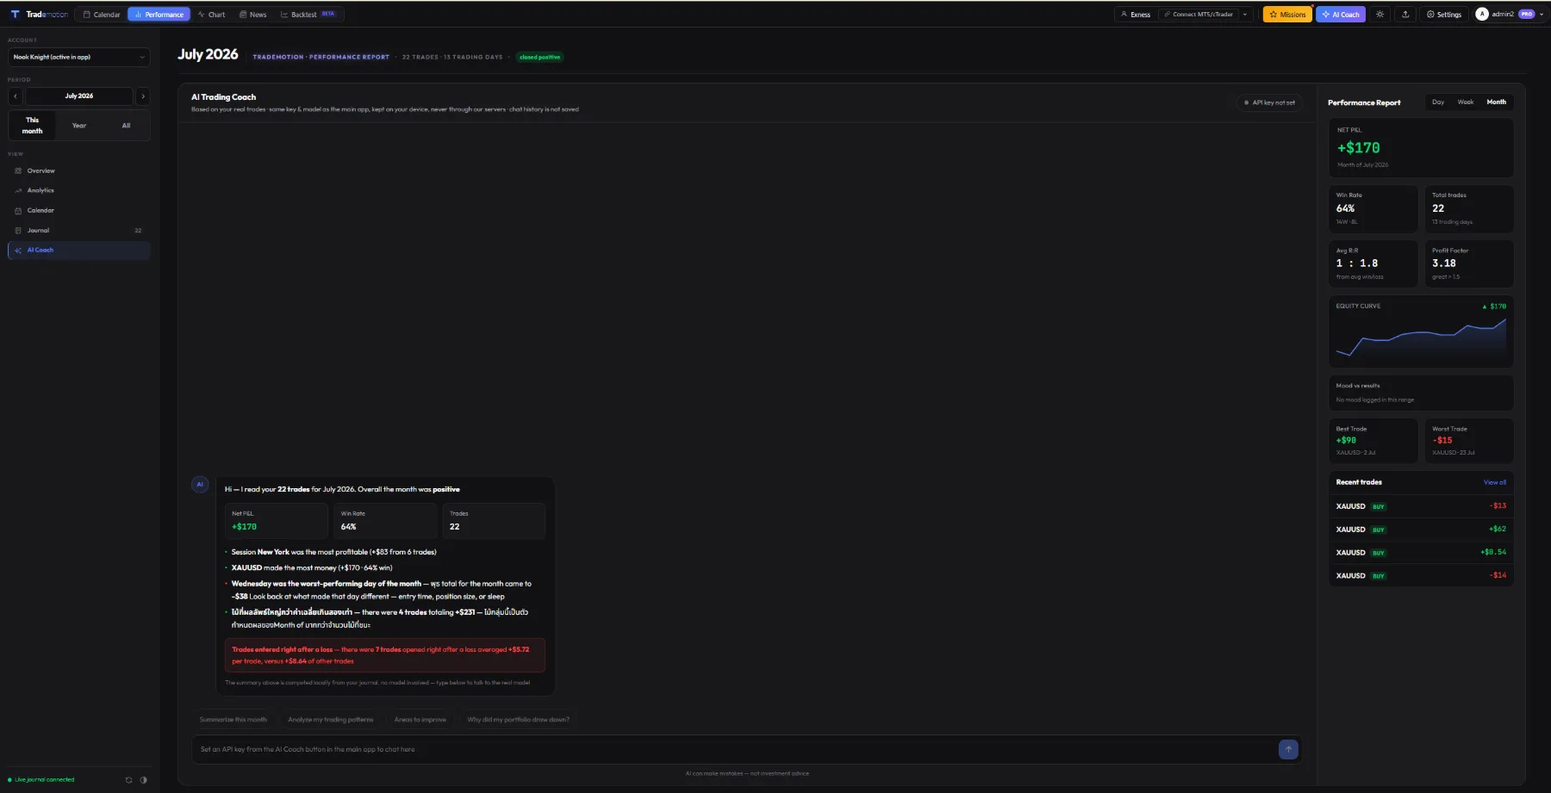The image size is (1551, 793).
Task: Open AI Coach from the top bar
Action: [1340, 15]
